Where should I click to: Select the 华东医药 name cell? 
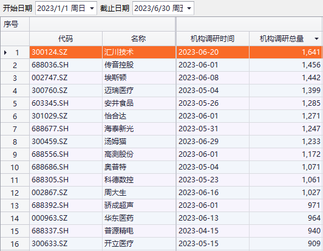pos(139,218)
